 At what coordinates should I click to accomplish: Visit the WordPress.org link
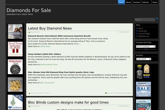144,36
